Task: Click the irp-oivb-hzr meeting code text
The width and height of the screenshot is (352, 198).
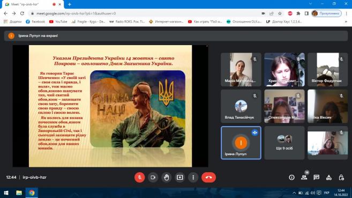Action: 35,177
